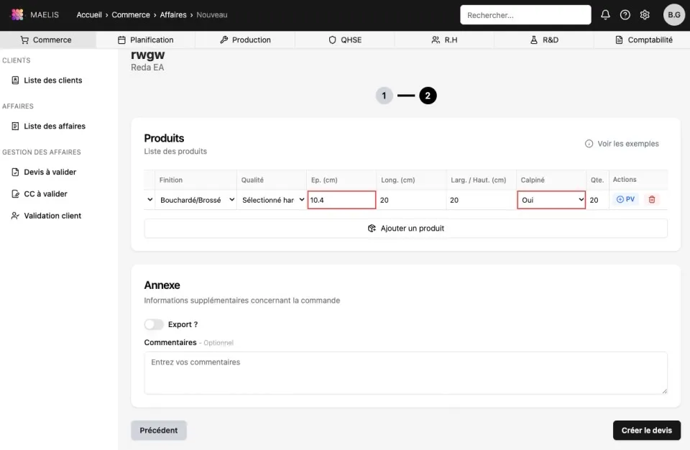Open the Qualité dropdown

coord(272,200)
